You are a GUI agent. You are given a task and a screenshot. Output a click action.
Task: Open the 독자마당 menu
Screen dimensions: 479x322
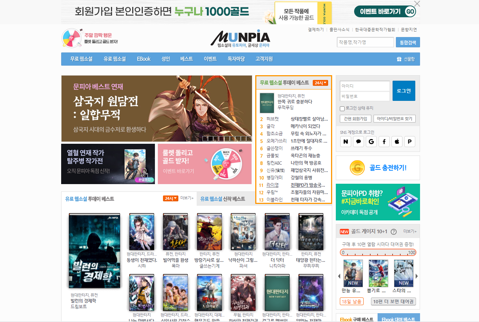tap(236, 59)
